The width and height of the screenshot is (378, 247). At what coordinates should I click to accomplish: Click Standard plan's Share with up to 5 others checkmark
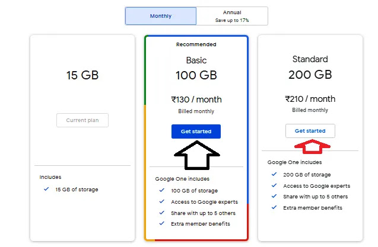pyautogui.click(x=274, y=196)
